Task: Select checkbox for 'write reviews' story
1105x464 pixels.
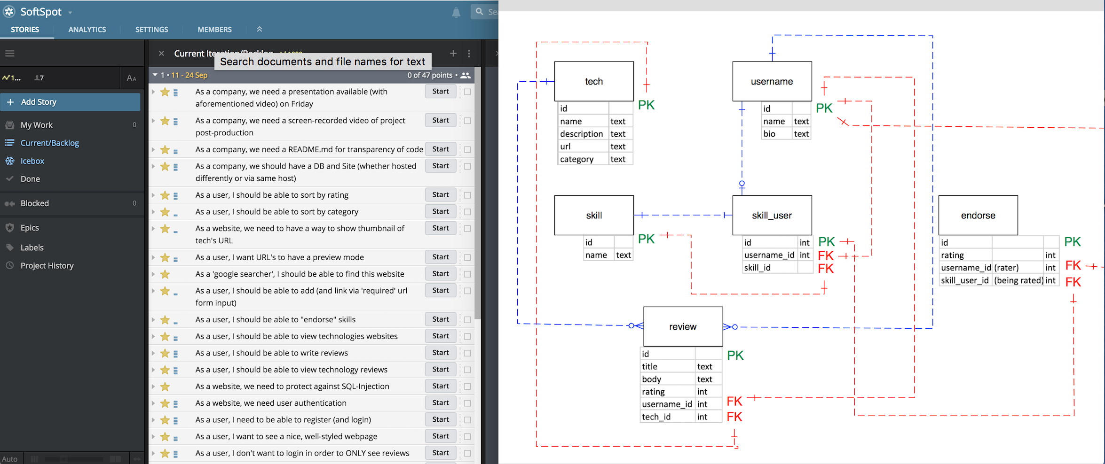Action: [467, 353]
